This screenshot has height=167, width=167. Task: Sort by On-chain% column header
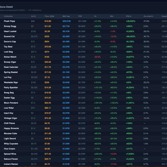point(148,16)
